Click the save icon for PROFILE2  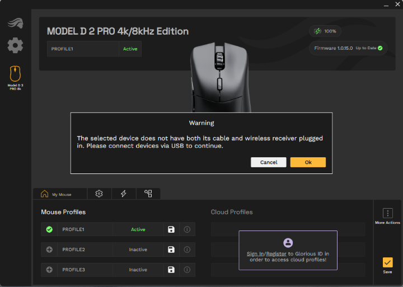171,249
